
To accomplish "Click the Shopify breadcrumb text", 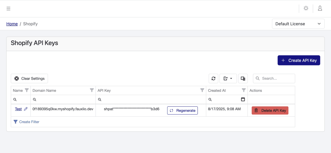I will coord(30,24).
